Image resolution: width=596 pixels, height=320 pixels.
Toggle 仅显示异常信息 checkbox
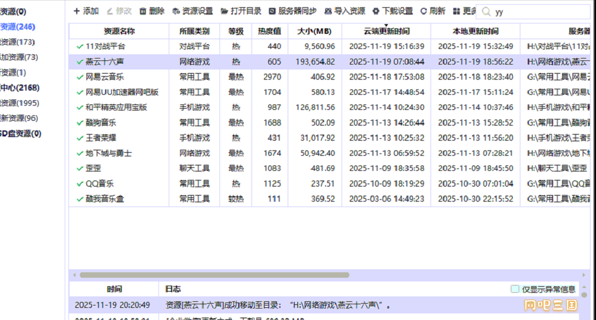point(514,289)
